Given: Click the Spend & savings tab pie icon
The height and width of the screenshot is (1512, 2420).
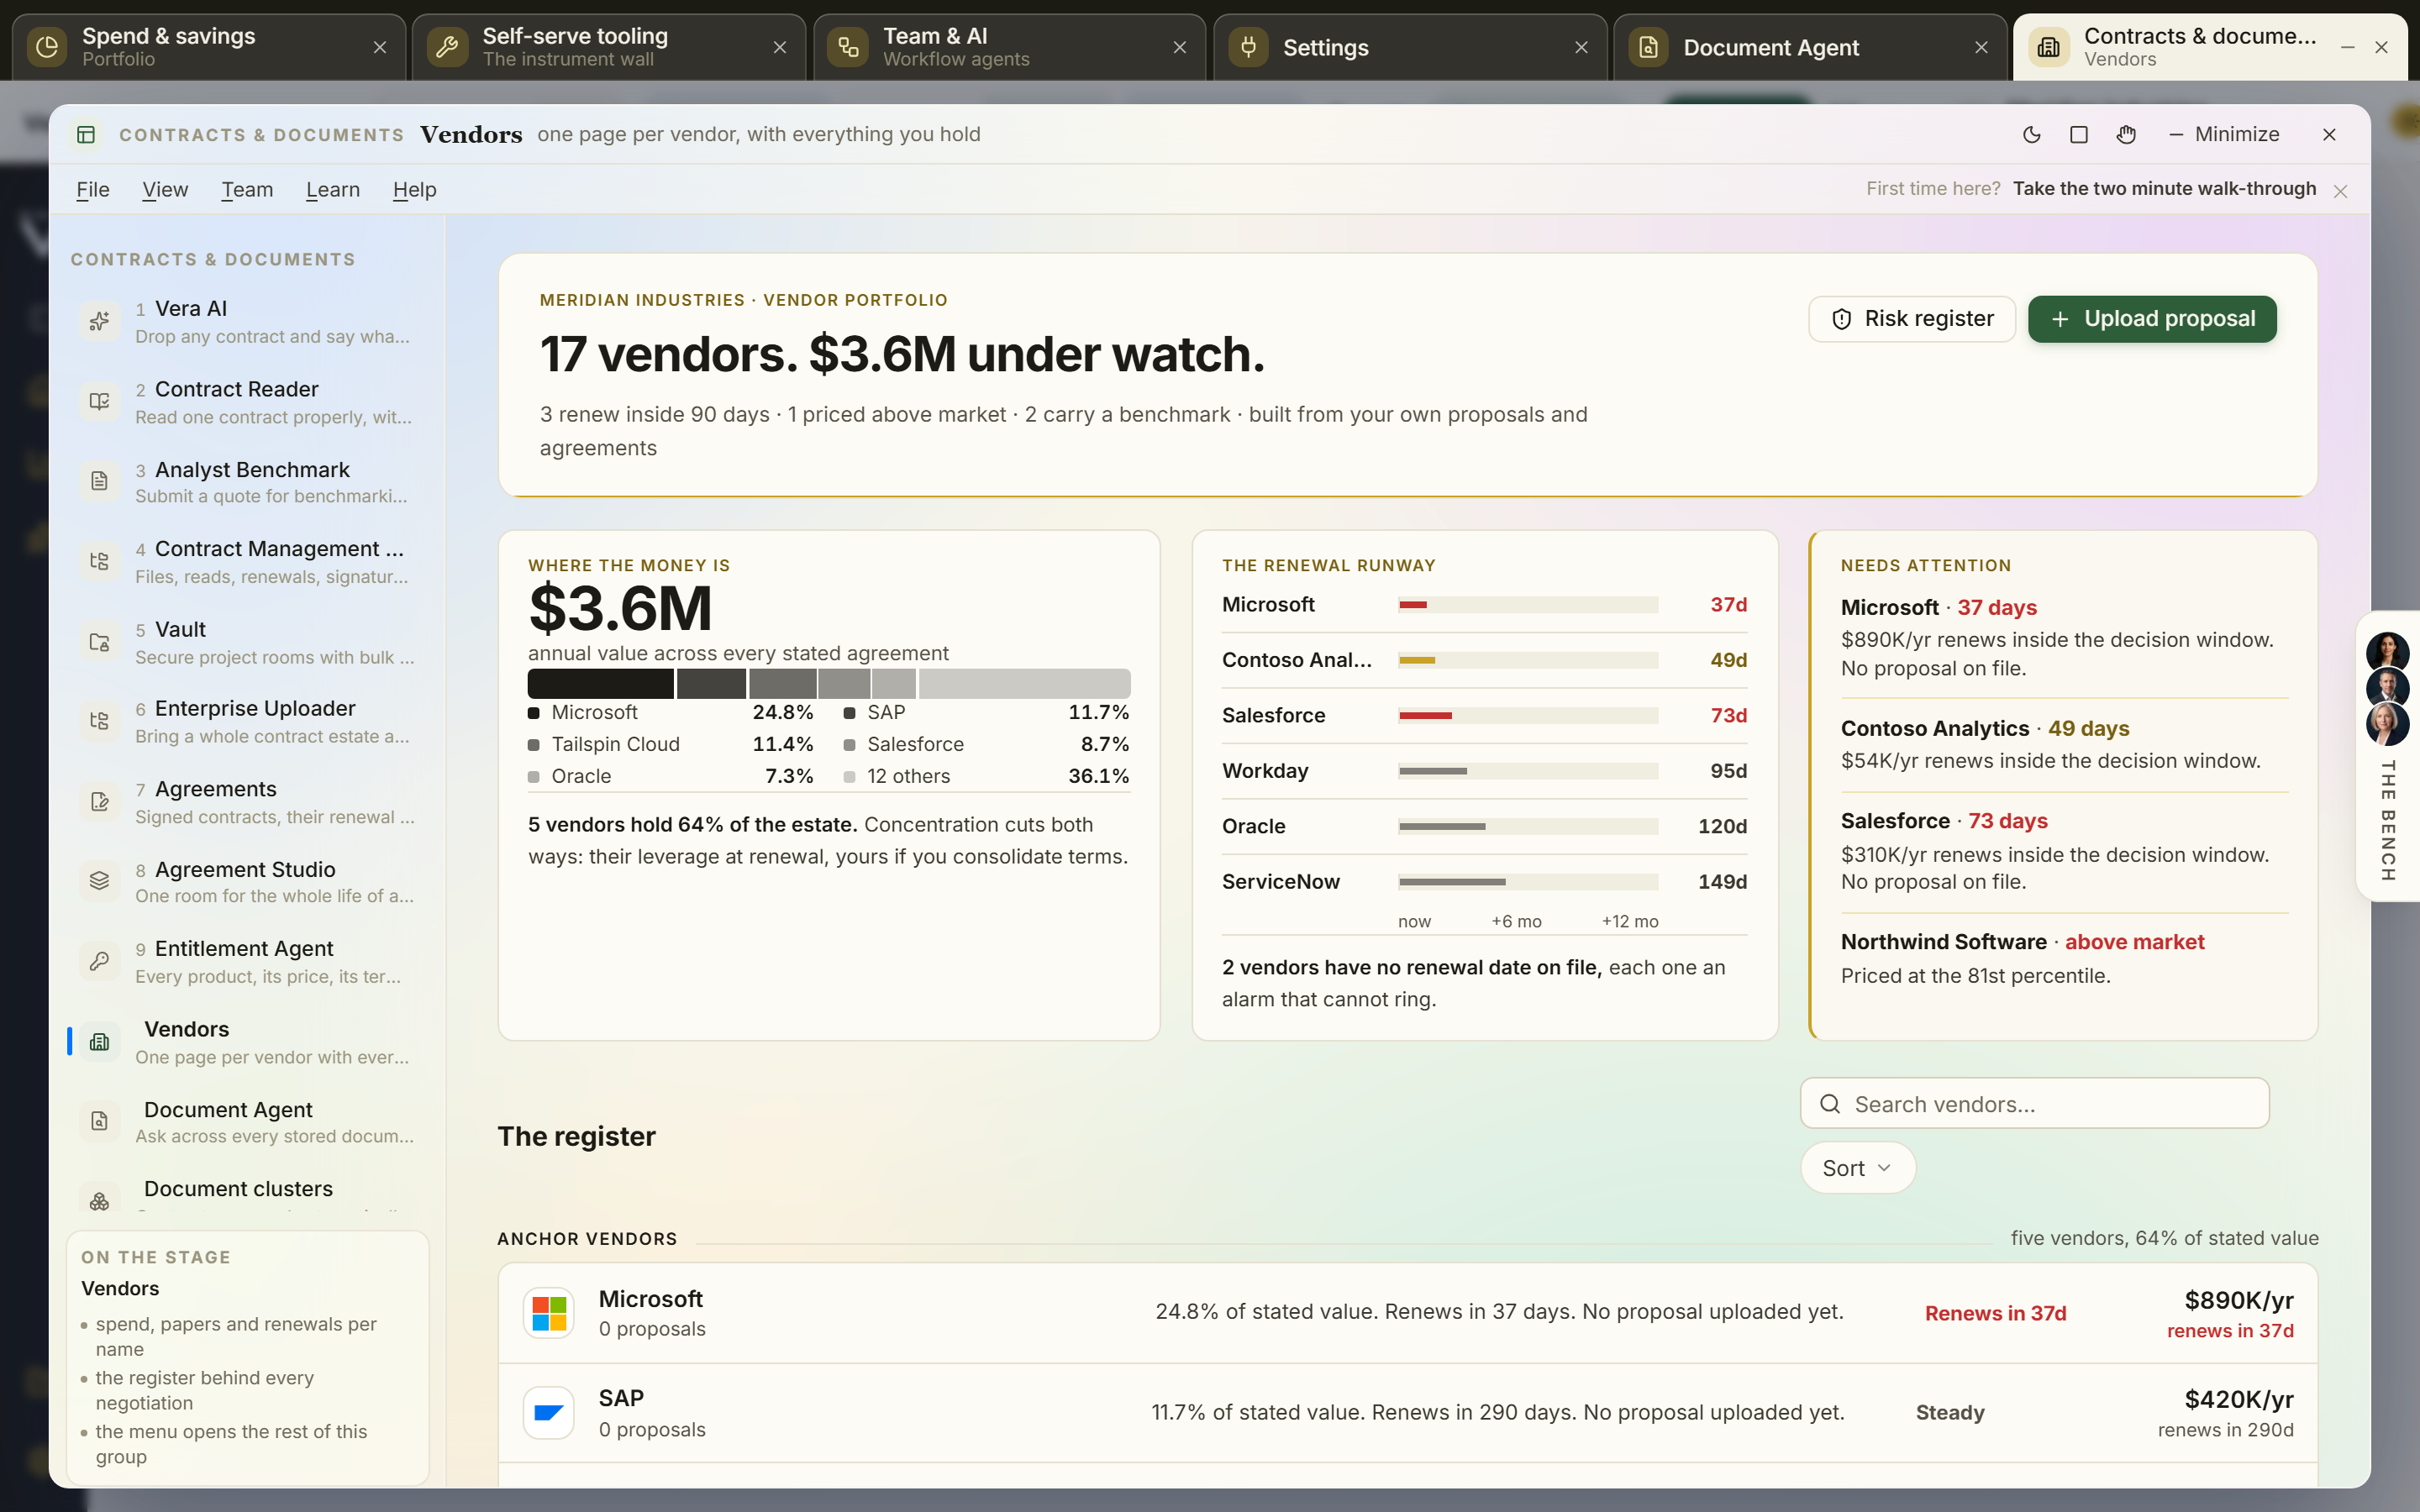Looking at the screenshot, I should pos(47,47).
